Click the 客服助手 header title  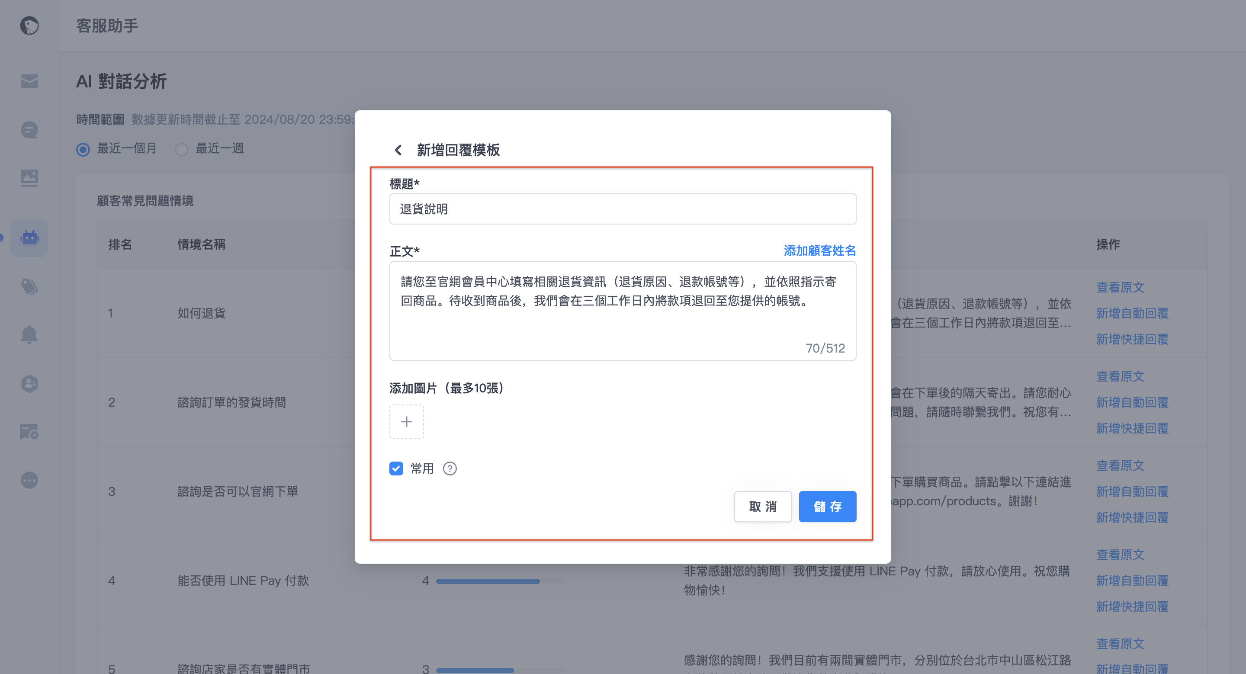(x=107, y=26)
